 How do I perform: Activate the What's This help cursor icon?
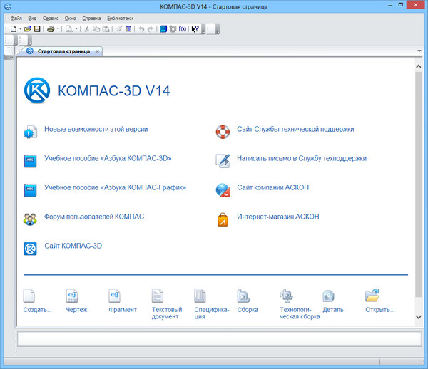[x=195, y=28]
